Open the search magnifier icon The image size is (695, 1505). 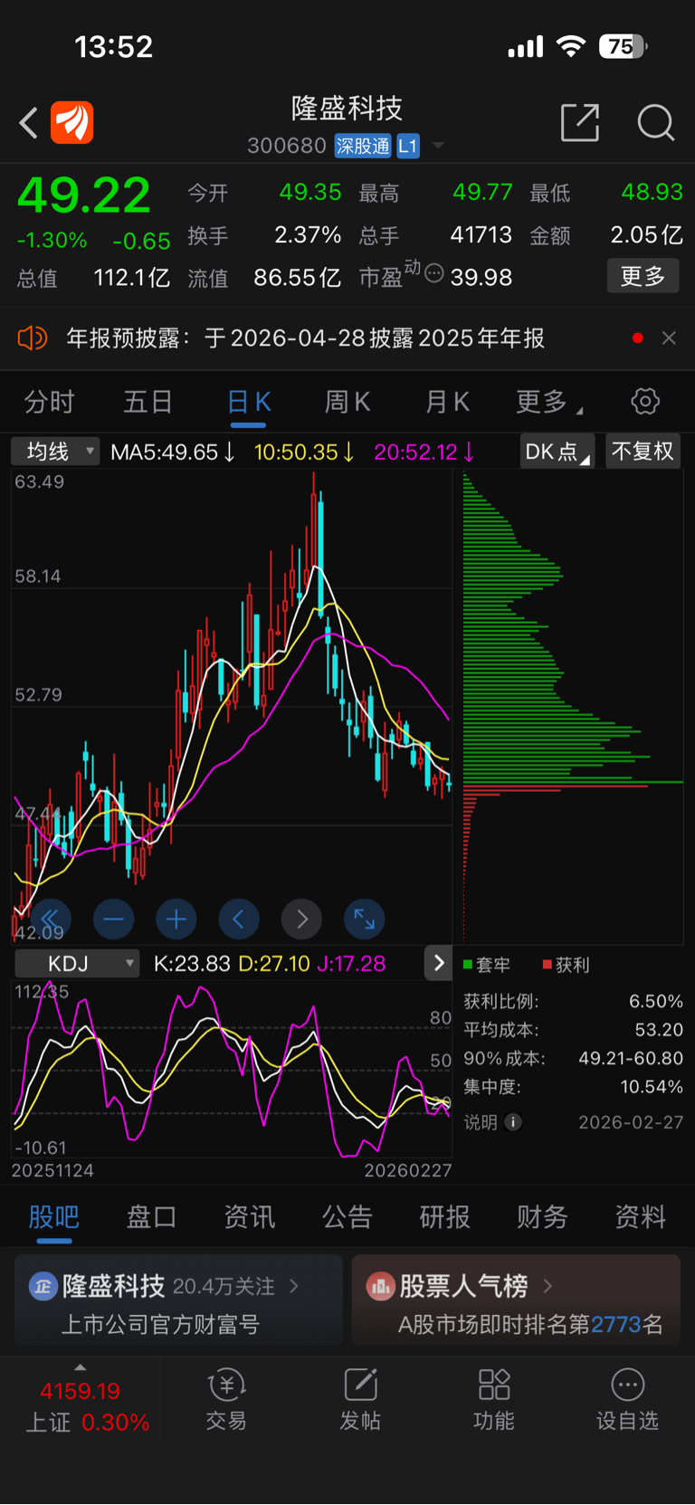pyautogui.click(x=655, y=122)
